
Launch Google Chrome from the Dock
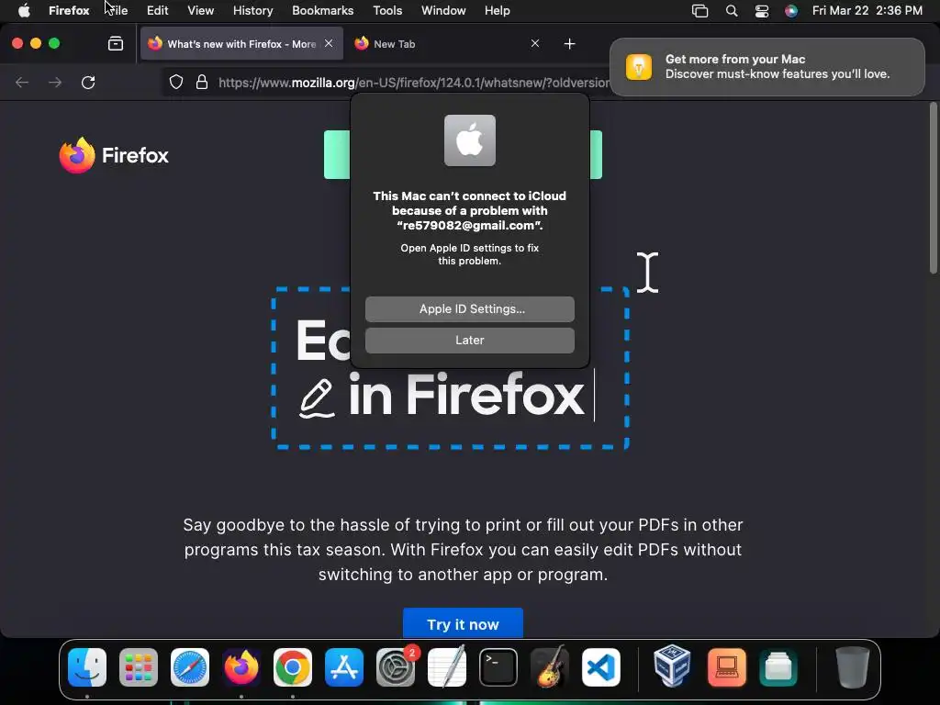coord(293,667)
